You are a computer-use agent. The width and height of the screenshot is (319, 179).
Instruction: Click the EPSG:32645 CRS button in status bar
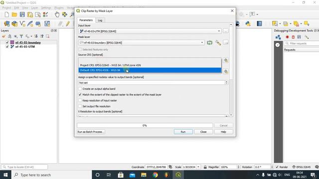coord(301,167)
